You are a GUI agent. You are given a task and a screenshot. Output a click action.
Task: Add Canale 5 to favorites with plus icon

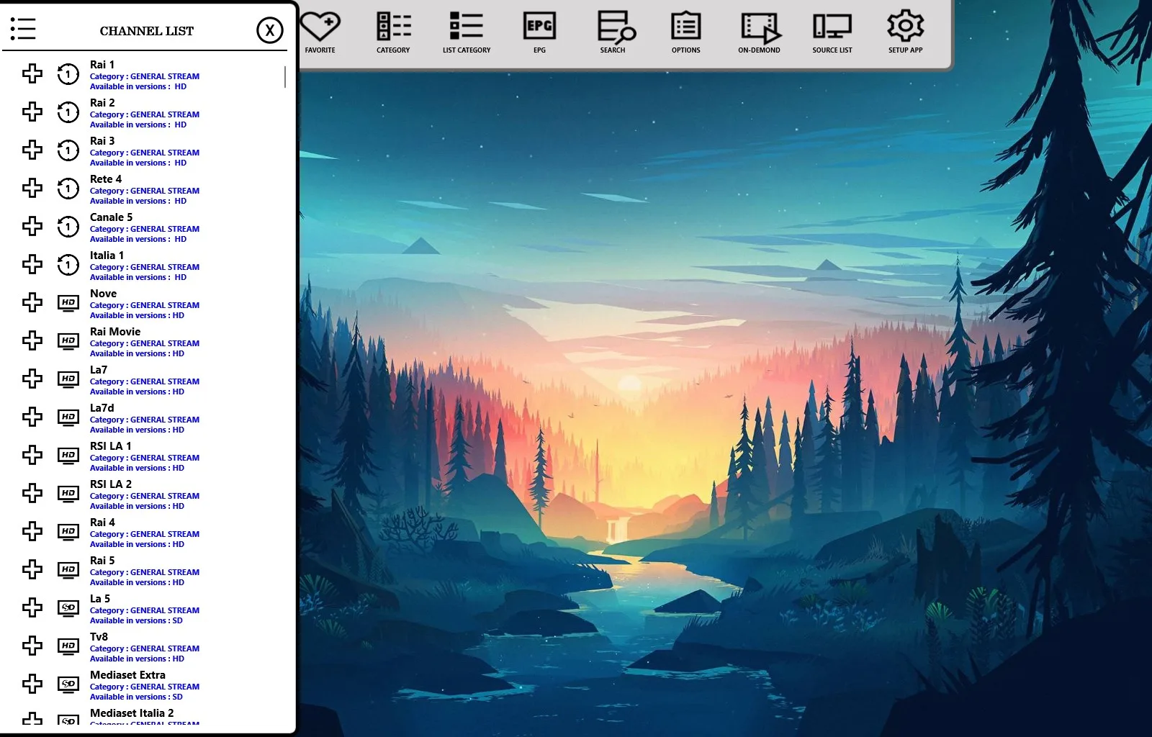click(x=32, y=226)
